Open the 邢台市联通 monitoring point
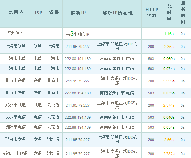Viewport: 191px width, 158px height. (15, 139)
